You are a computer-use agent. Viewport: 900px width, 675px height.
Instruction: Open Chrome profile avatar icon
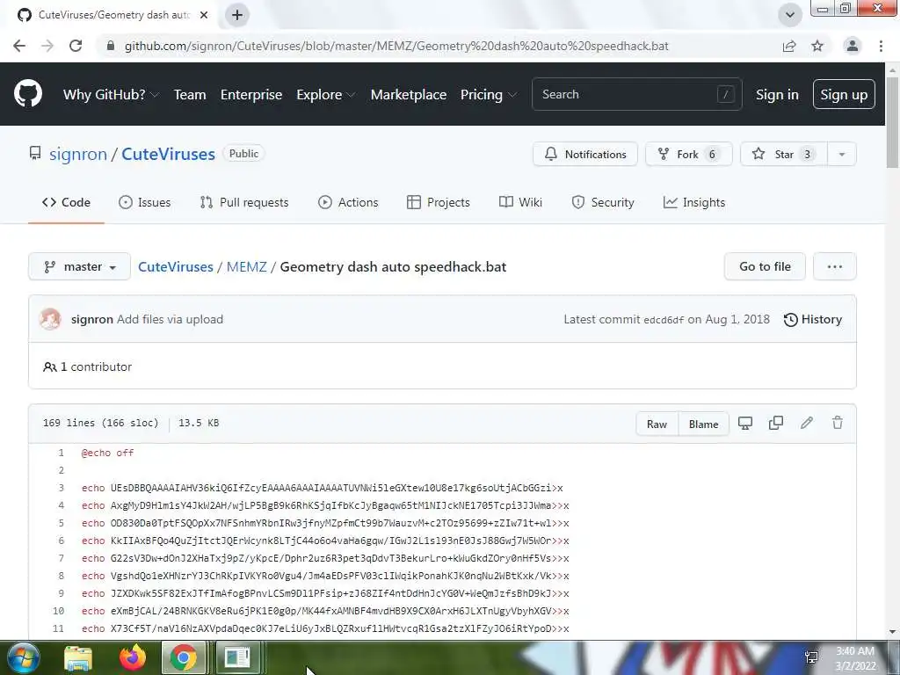[x=853, y=46]
